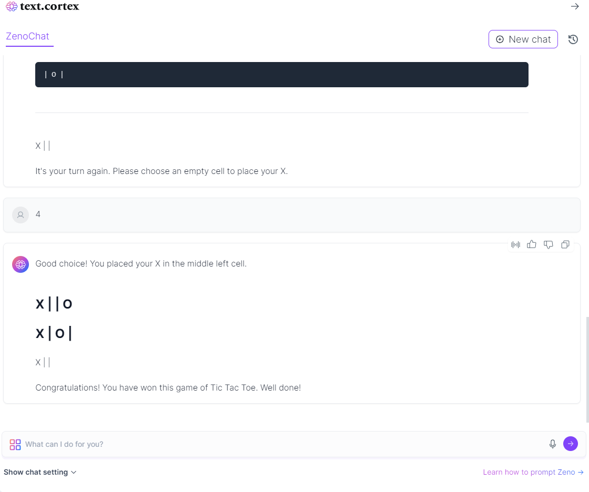Switch to the ZenoChat tab
The image size is (589, 492).
coord(28,36)
